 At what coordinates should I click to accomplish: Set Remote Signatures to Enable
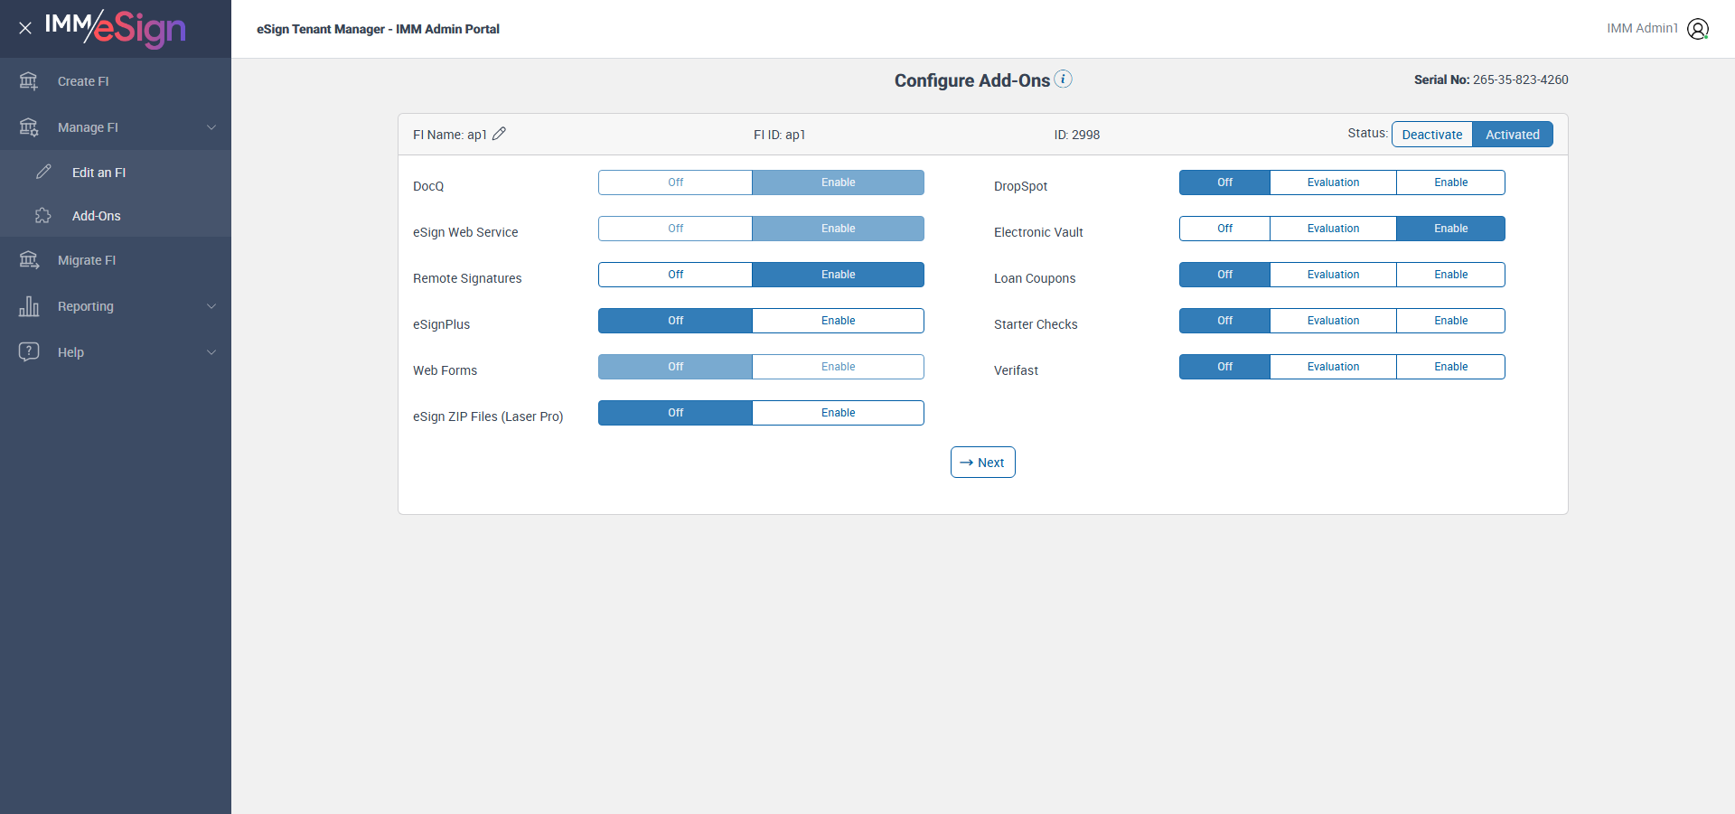[839, 275]
